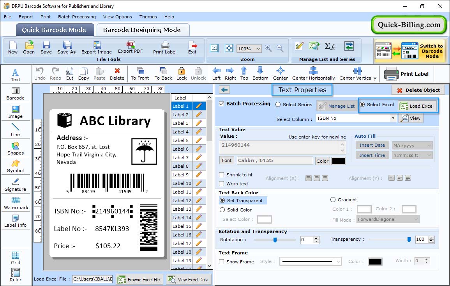Open the Watermark tool
The image size is (450, 286).
[16, 203]
